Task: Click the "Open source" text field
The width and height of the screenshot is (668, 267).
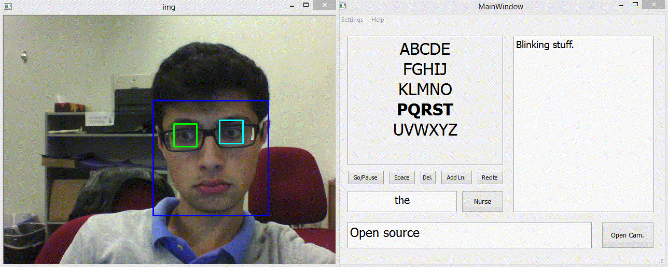Action: pos(469,235)
